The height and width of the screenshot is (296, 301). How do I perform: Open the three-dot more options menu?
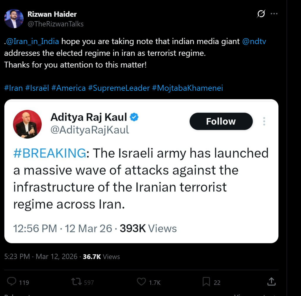tap(274, 14)
